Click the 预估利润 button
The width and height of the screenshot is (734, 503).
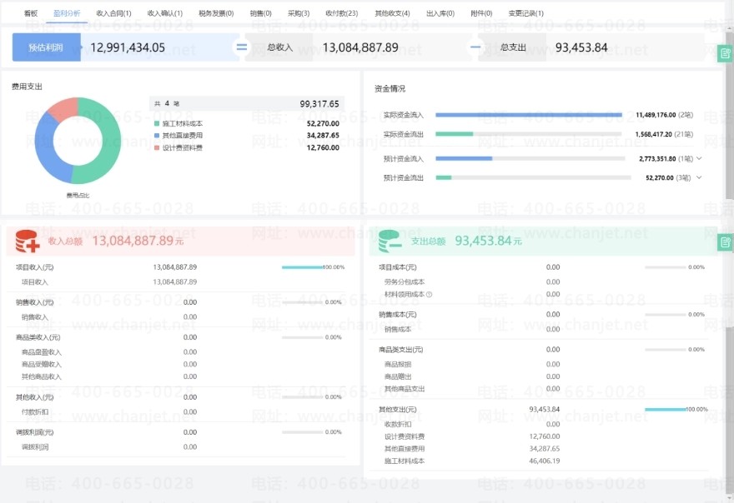[47, 47]
